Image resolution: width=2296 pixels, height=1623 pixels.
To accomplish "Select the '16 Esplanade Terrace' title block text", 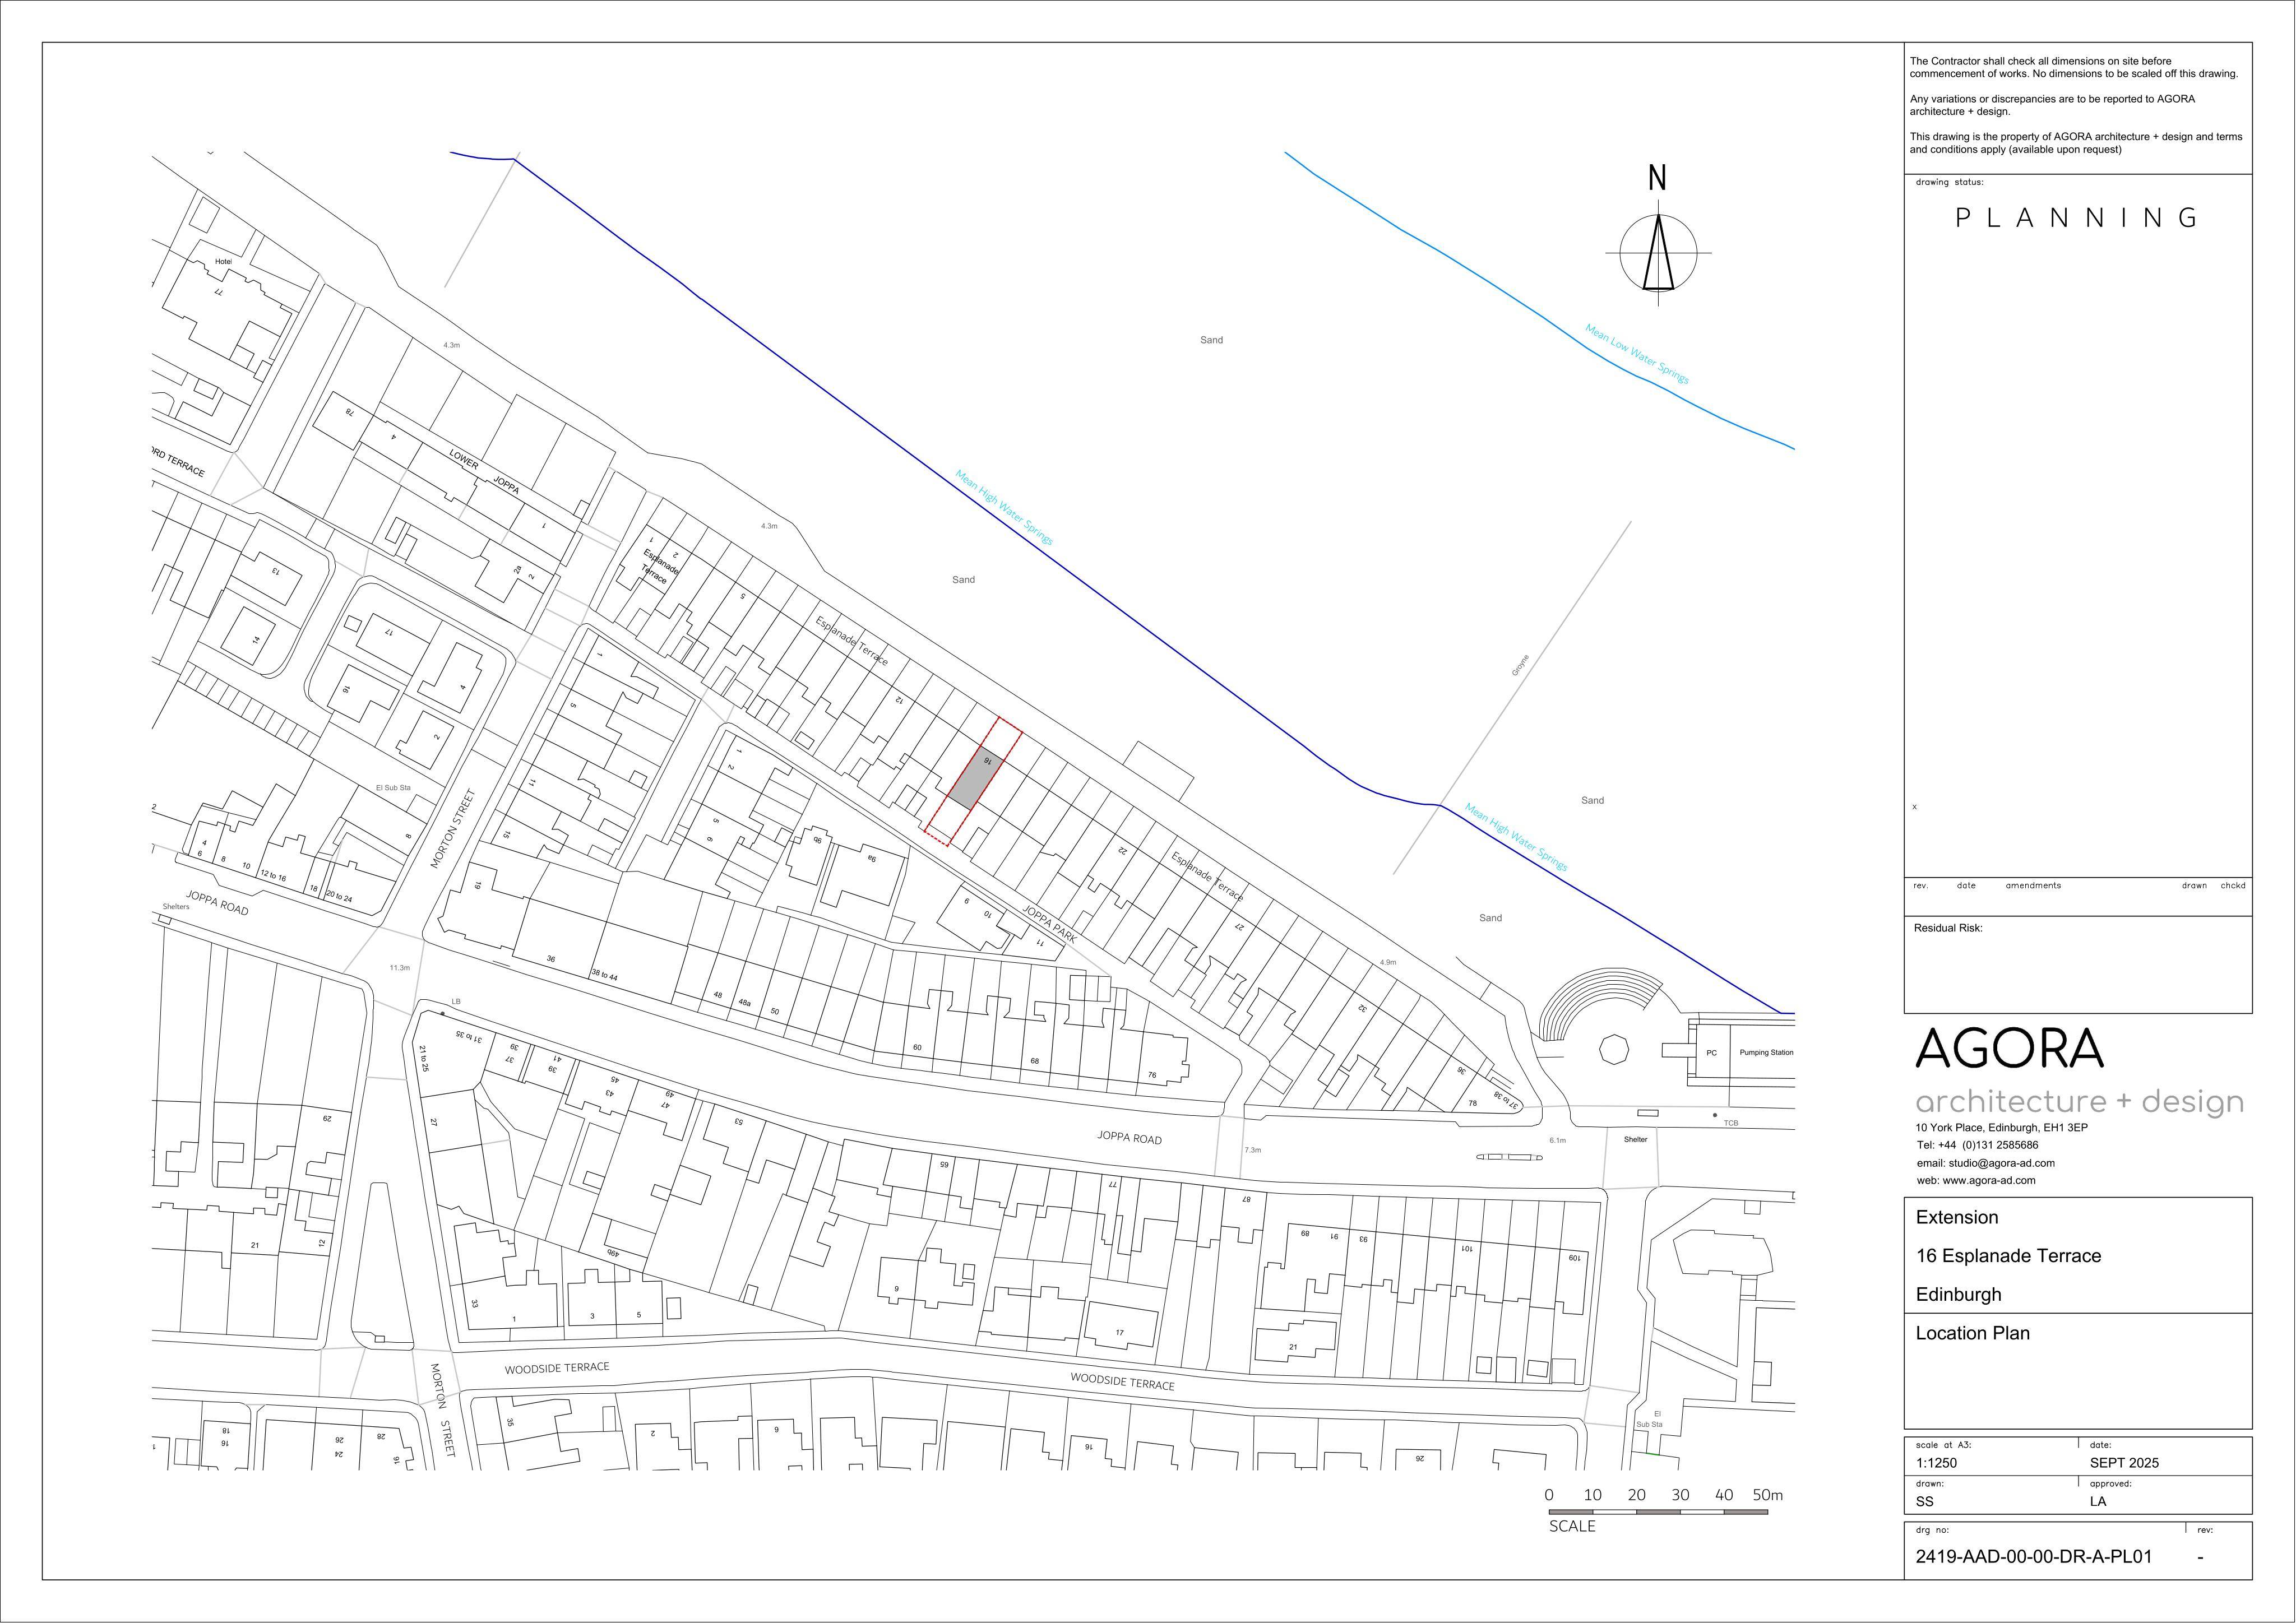I will tap(2008, 1256).
